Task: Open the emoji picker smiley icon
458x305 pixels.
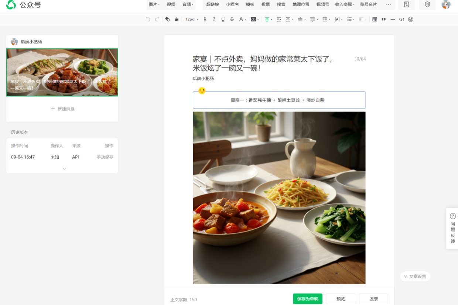Action: click(411, 19)
